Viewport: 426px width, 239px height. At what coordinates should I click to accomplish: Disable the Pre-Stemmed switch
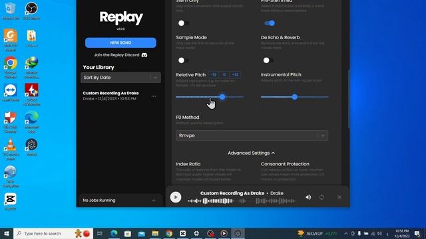click(270, 23)
